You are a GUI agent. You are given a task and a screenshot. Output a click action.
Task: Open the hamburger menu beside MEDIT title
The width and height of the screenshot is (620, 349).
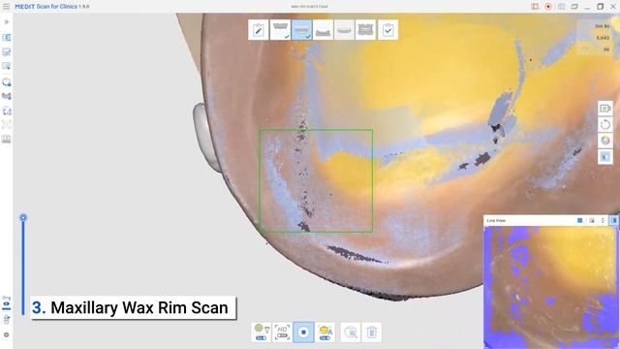pyautogui.click(x=7, y=7)
